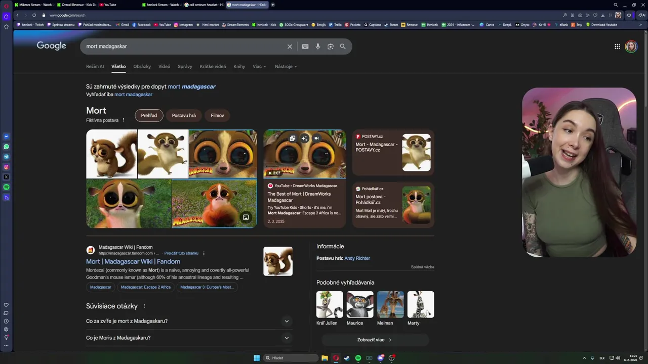Open Messenger in Opera sidebar
Screen dimensions: 648x364
[6, 136]
